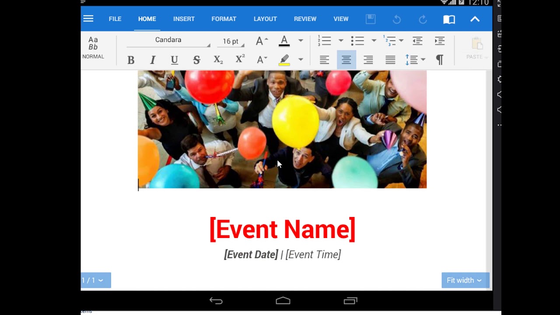Expand the highlight color dropdown arrow
This screenshot has width=560, height=315.
tap(301, 59)
